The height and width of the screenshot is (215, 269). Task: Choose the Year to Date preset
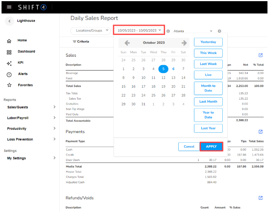[208, 115]
